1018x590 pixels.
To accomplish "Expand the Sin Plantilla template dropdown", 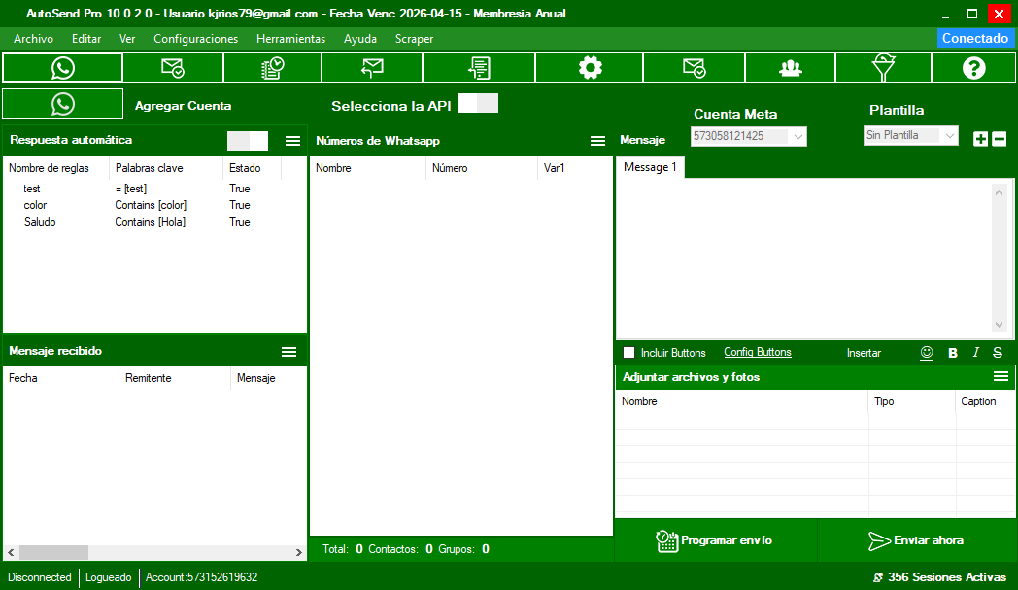I will [910, 136].
